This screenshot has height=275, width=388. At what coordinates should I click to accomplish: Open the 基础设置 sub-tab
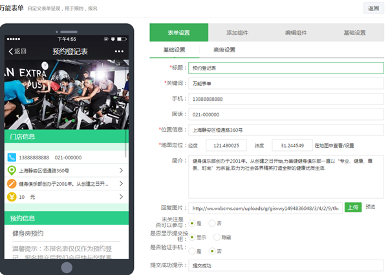(175, 50)
